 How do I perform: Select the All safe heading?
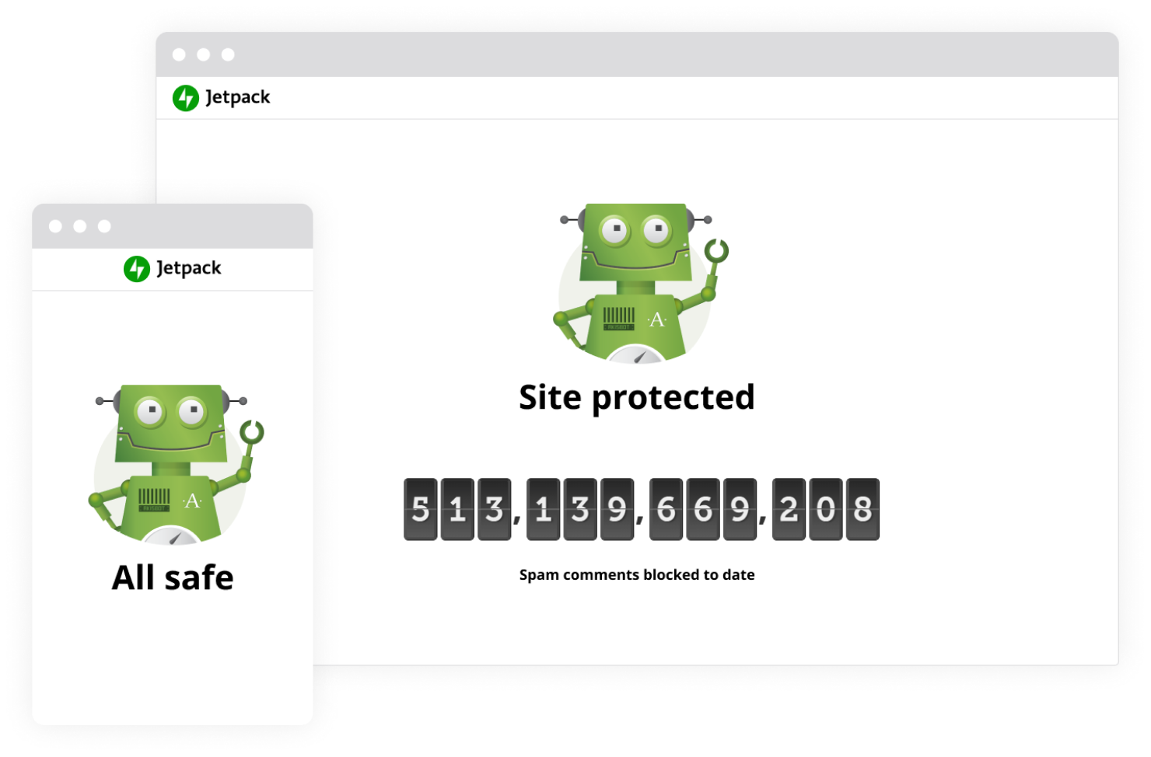173,577
